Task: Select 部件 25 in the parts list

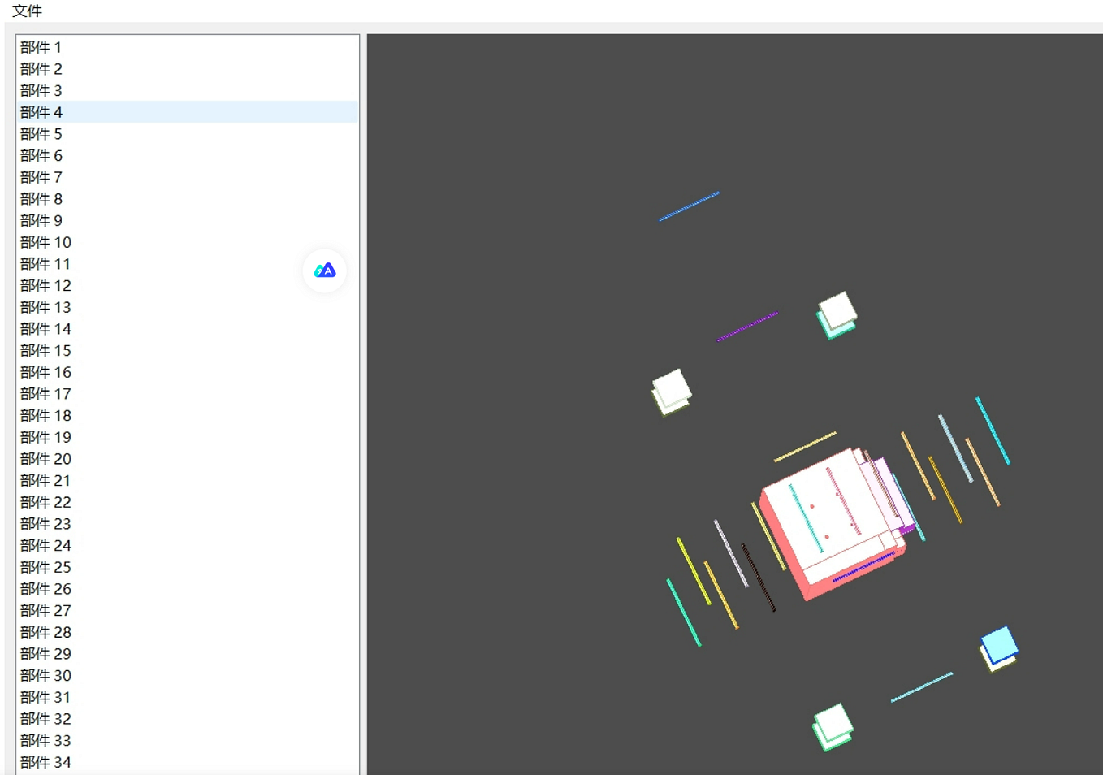Action: tap(45, 567)
